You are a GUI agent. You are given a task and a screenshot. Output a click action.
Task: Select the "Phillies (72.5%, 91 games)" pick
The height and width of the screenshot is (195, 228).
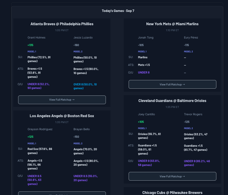39,59
